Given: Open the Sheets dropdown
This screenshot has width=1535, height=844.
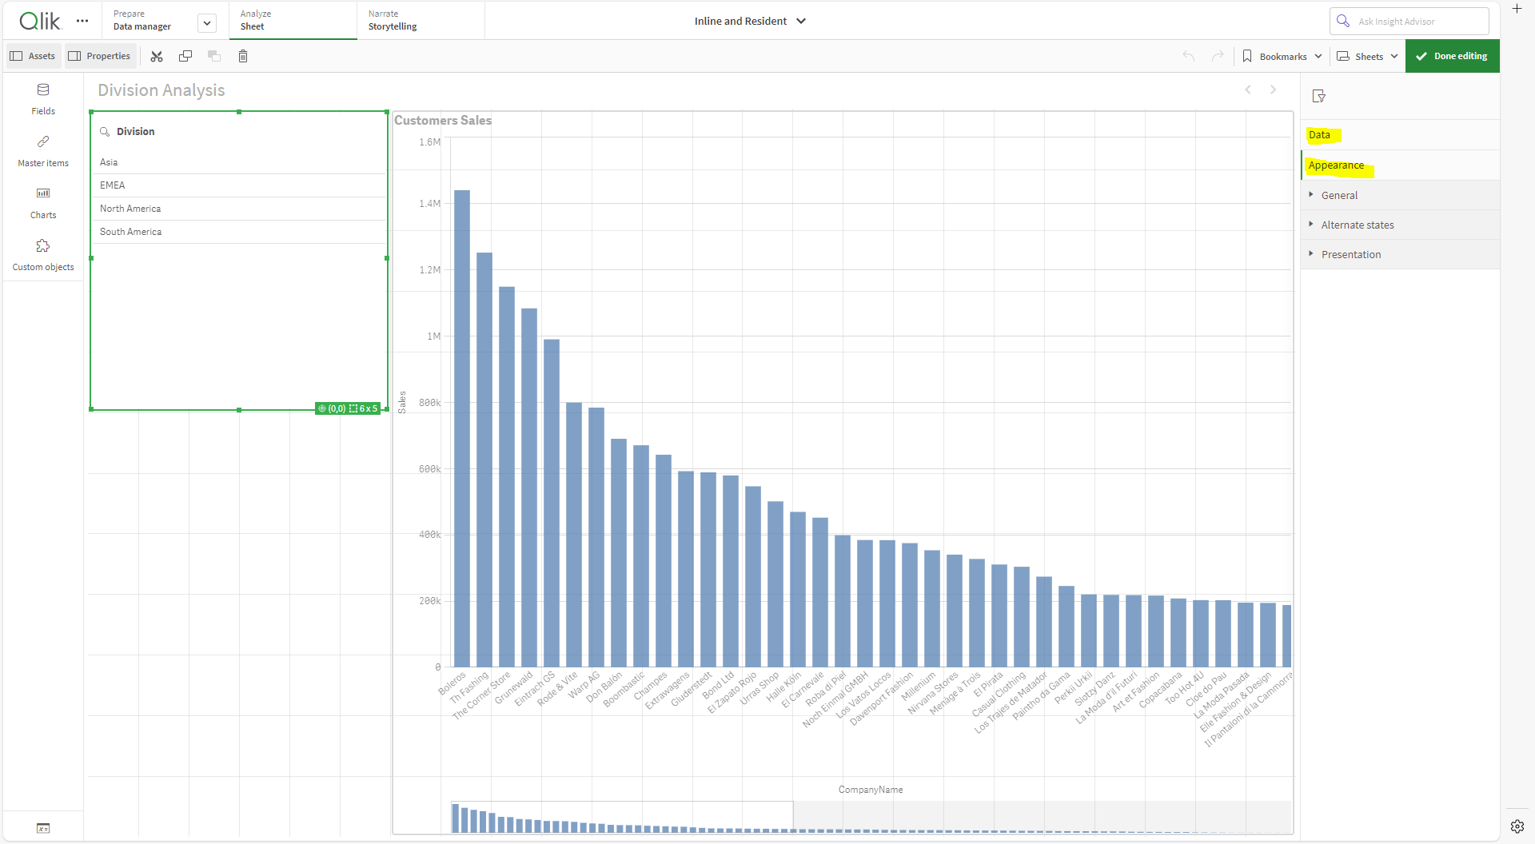Looking at the screenshot, I should click(x=1368, y=56).
